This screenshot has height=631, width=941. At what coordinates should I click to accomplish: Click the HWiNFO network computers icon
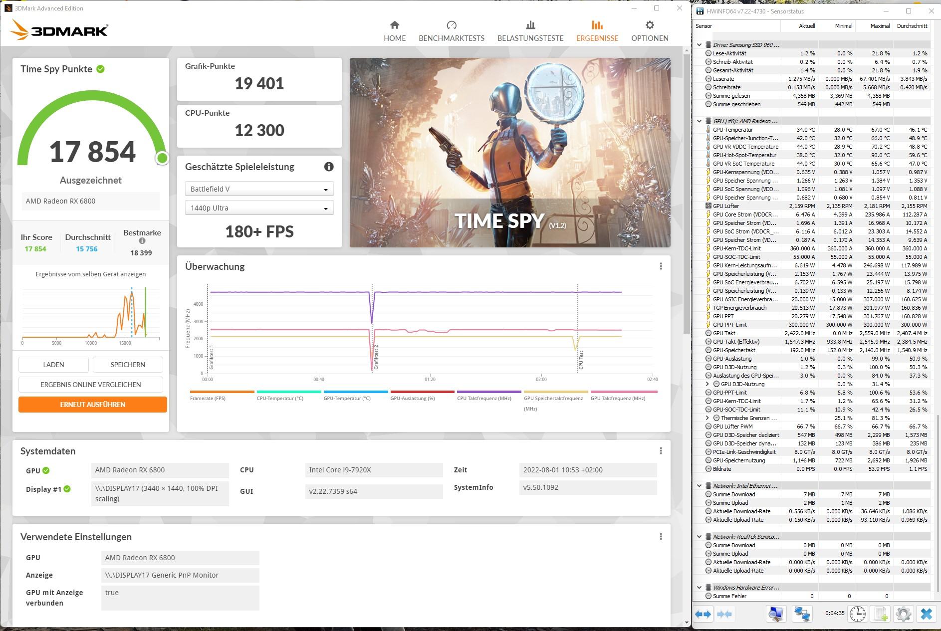pos(802,614)
